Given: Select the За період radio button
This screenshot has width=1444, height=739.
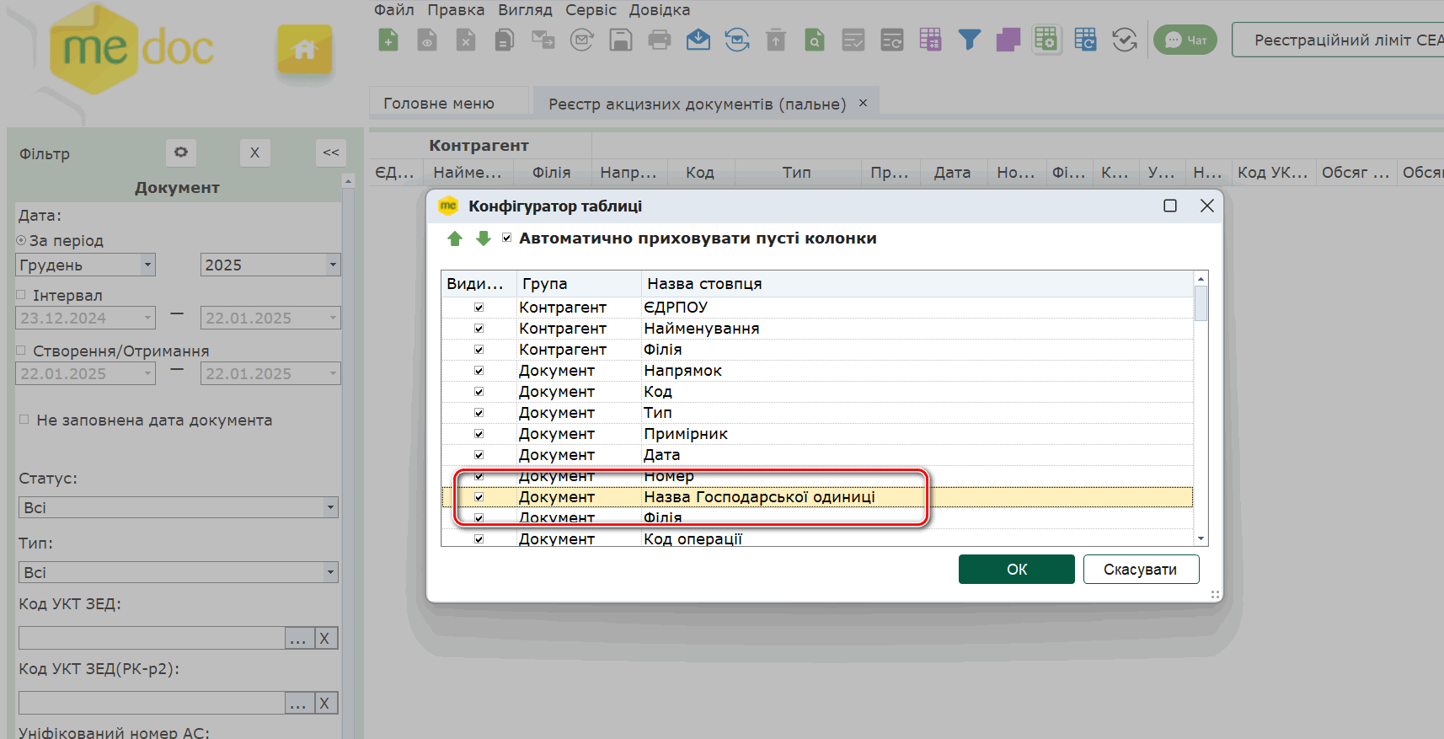Looking at the screenshot, I should click(22, 240).
